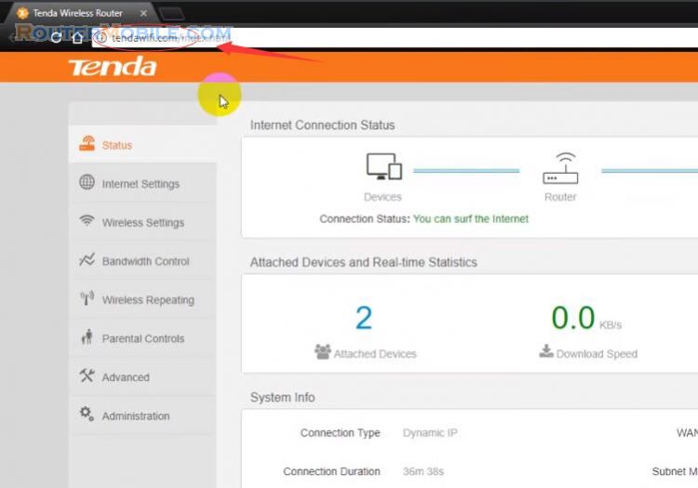This screenshot has height=488, width=698.
Task: Go to browser home page icon
Action: coord(77,38)
